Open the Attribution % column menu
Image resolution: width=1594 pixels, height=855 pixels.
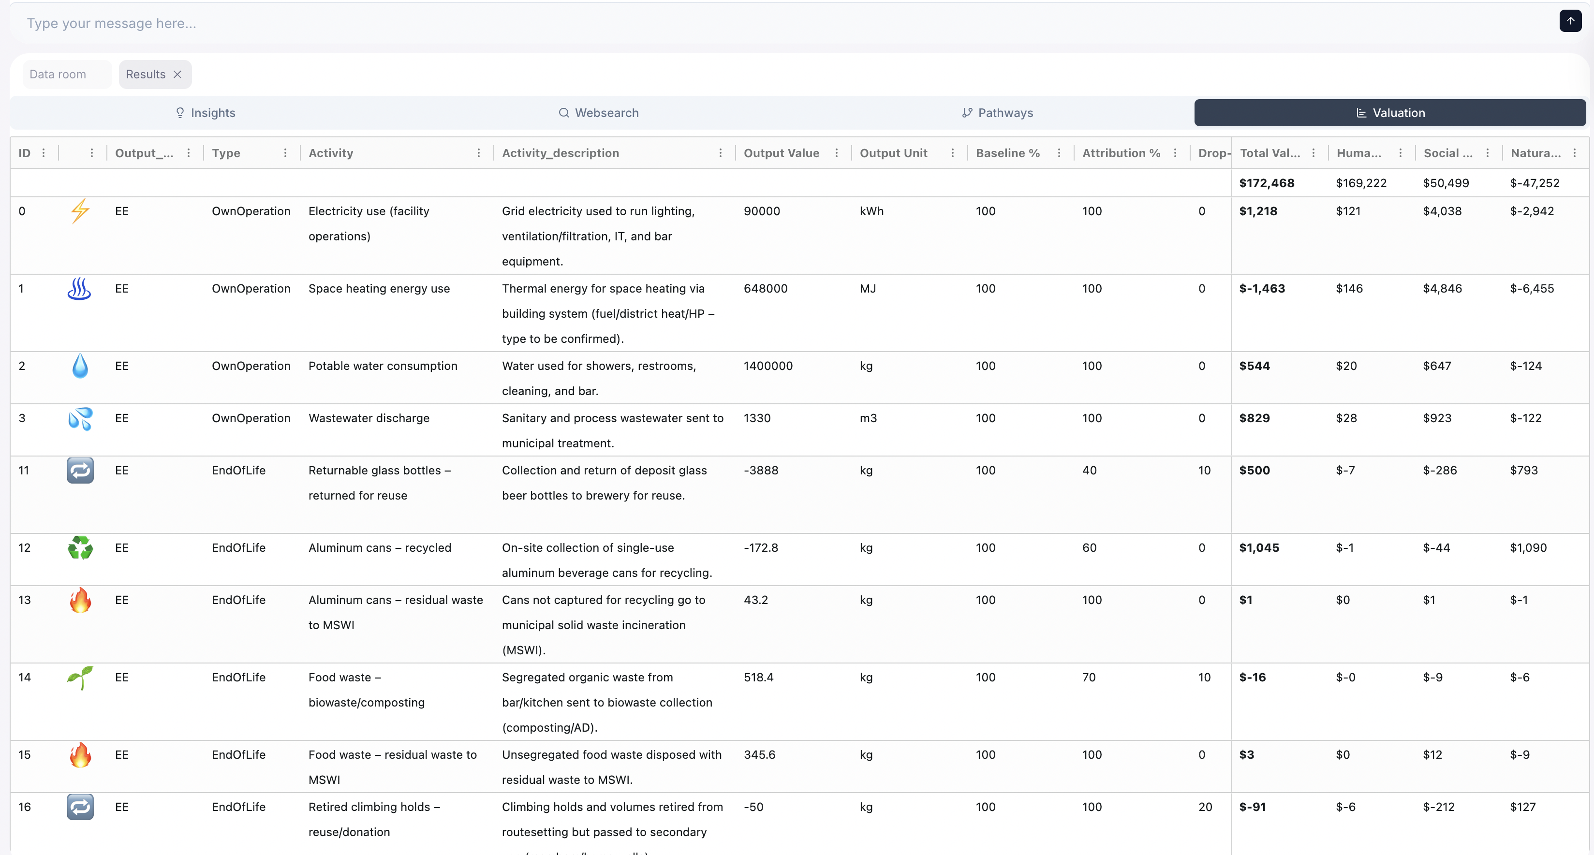click(x=1175, y=153)
